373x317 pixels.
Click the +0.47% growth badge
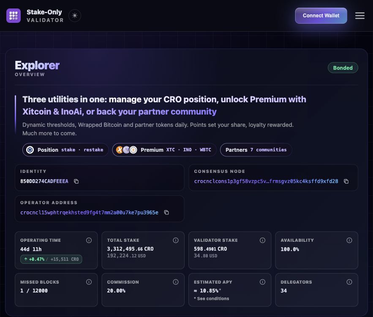[51, 259]
